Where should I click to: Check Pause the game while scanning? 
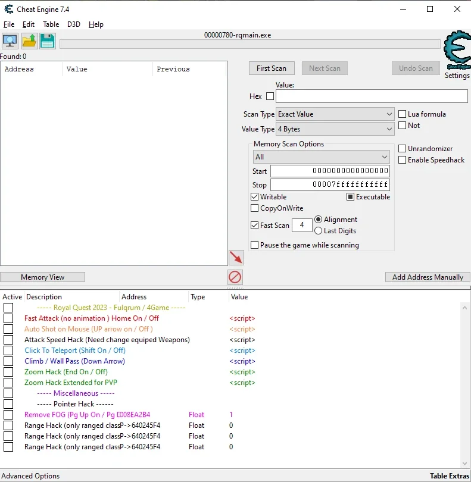point(254,245)
